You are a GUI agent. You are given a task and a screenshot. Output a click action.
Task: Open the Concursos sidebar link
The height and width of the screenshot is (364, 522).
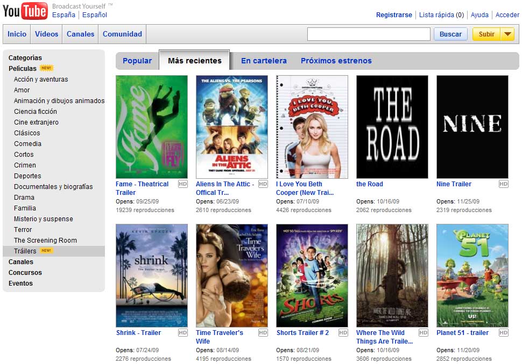click(x=25, y=273)
